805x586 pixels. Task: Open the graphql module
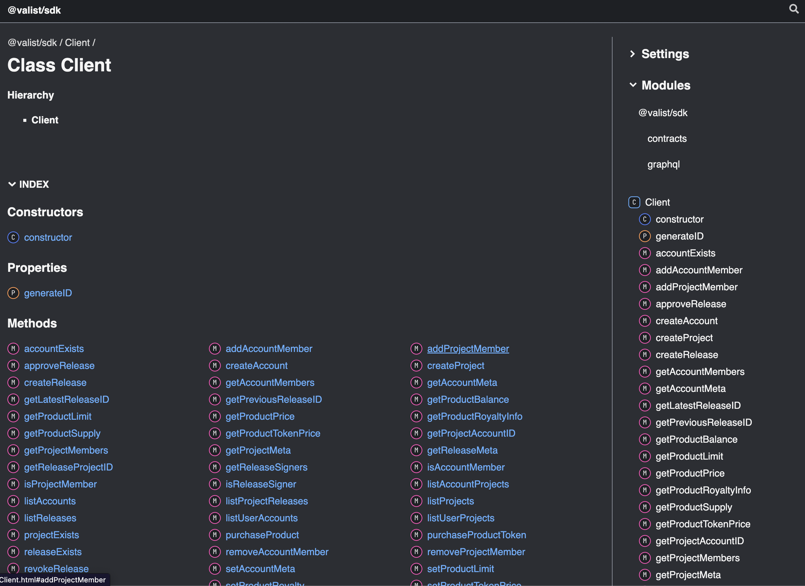pyautogui.click(x=663, y=164)
